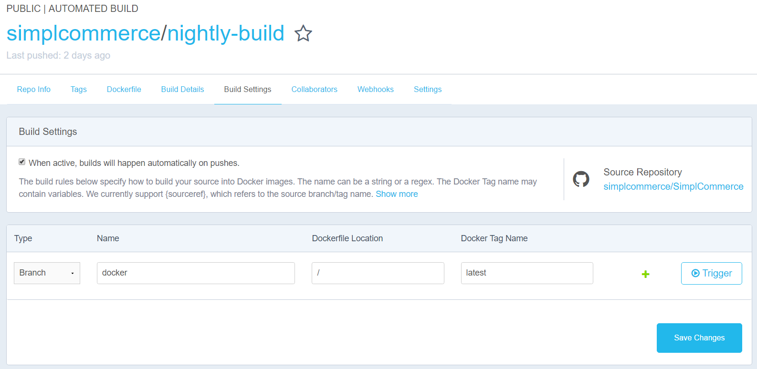Viewport: 757px width, 369px height.
Task: Open the Settings tab
Action: coord(428,89)
